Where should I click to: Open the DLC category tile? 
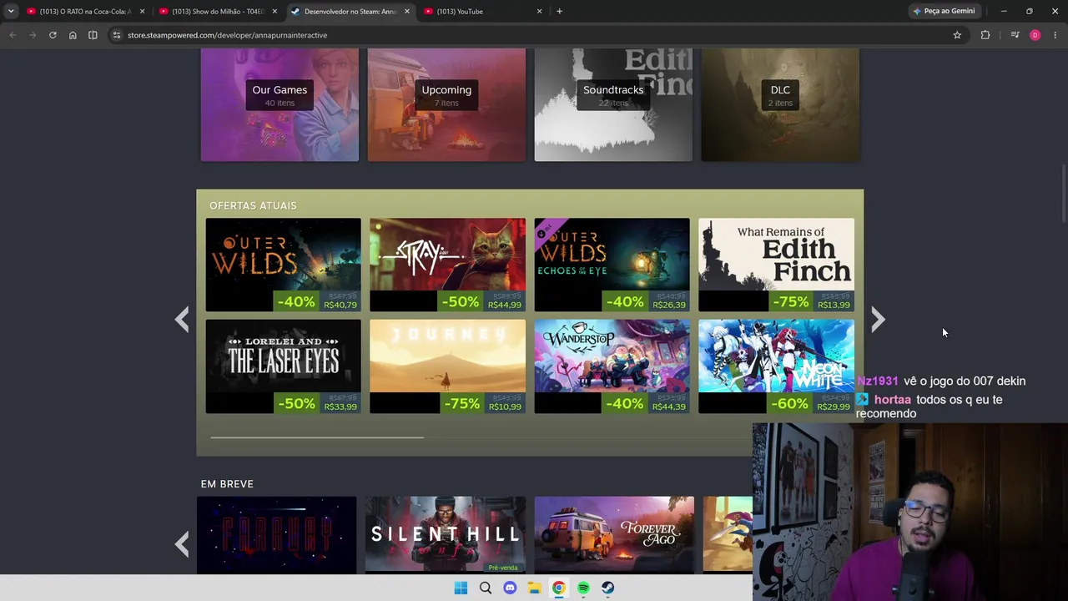[780, 104]
